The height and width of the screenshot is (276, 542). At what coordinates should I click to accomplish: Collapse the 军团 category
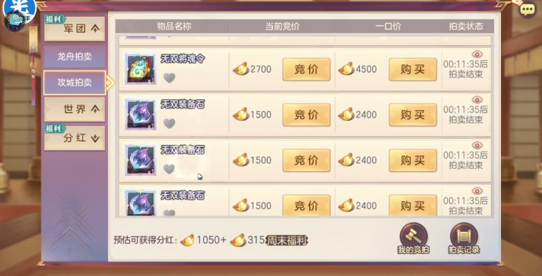[75, 29]
